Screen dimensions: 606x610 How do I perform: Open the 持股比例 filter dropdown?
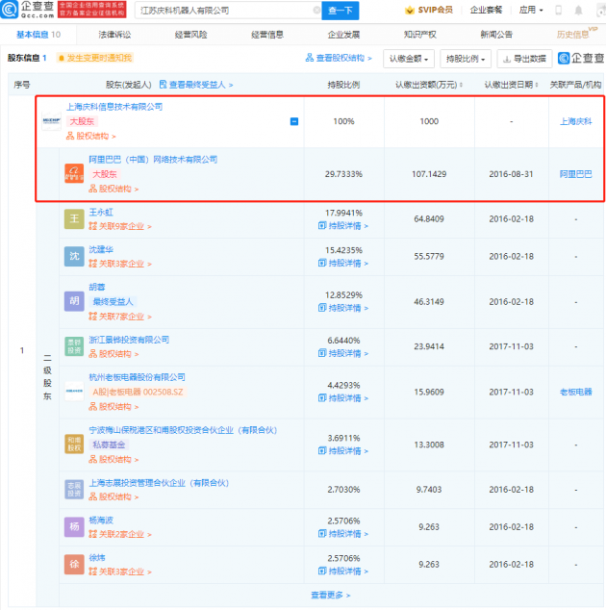click(x=466, y=59)
